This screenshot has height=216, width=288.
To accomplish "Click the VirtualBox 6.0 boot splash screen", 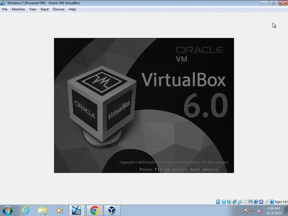I will (144, 105).
